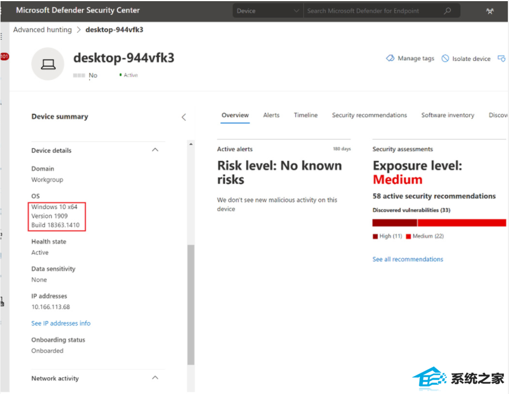Click the Security assessments card title
Image resolution: width=509 pixels, height=394 pixels.
click(403, 150)
